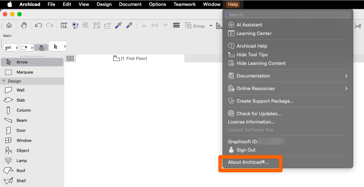Expand the Online Resources submenu

[288, 88]
